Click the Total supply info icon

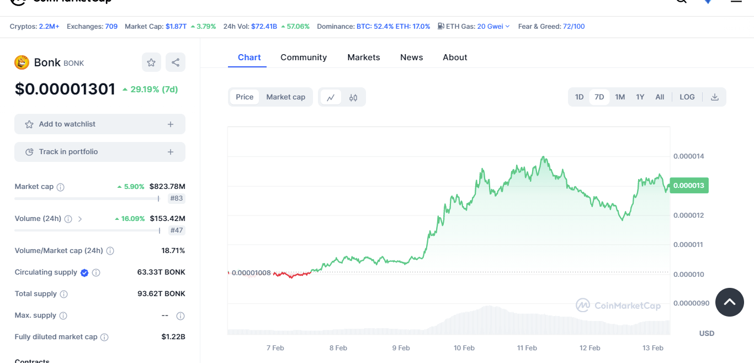(63, 294)
